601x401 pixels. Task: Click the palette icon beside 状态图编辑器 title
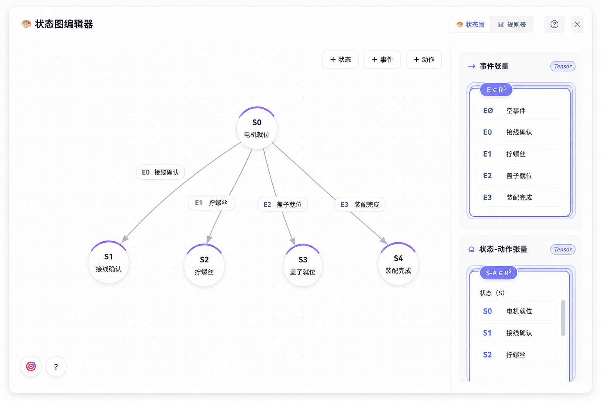tap(26, 24)
